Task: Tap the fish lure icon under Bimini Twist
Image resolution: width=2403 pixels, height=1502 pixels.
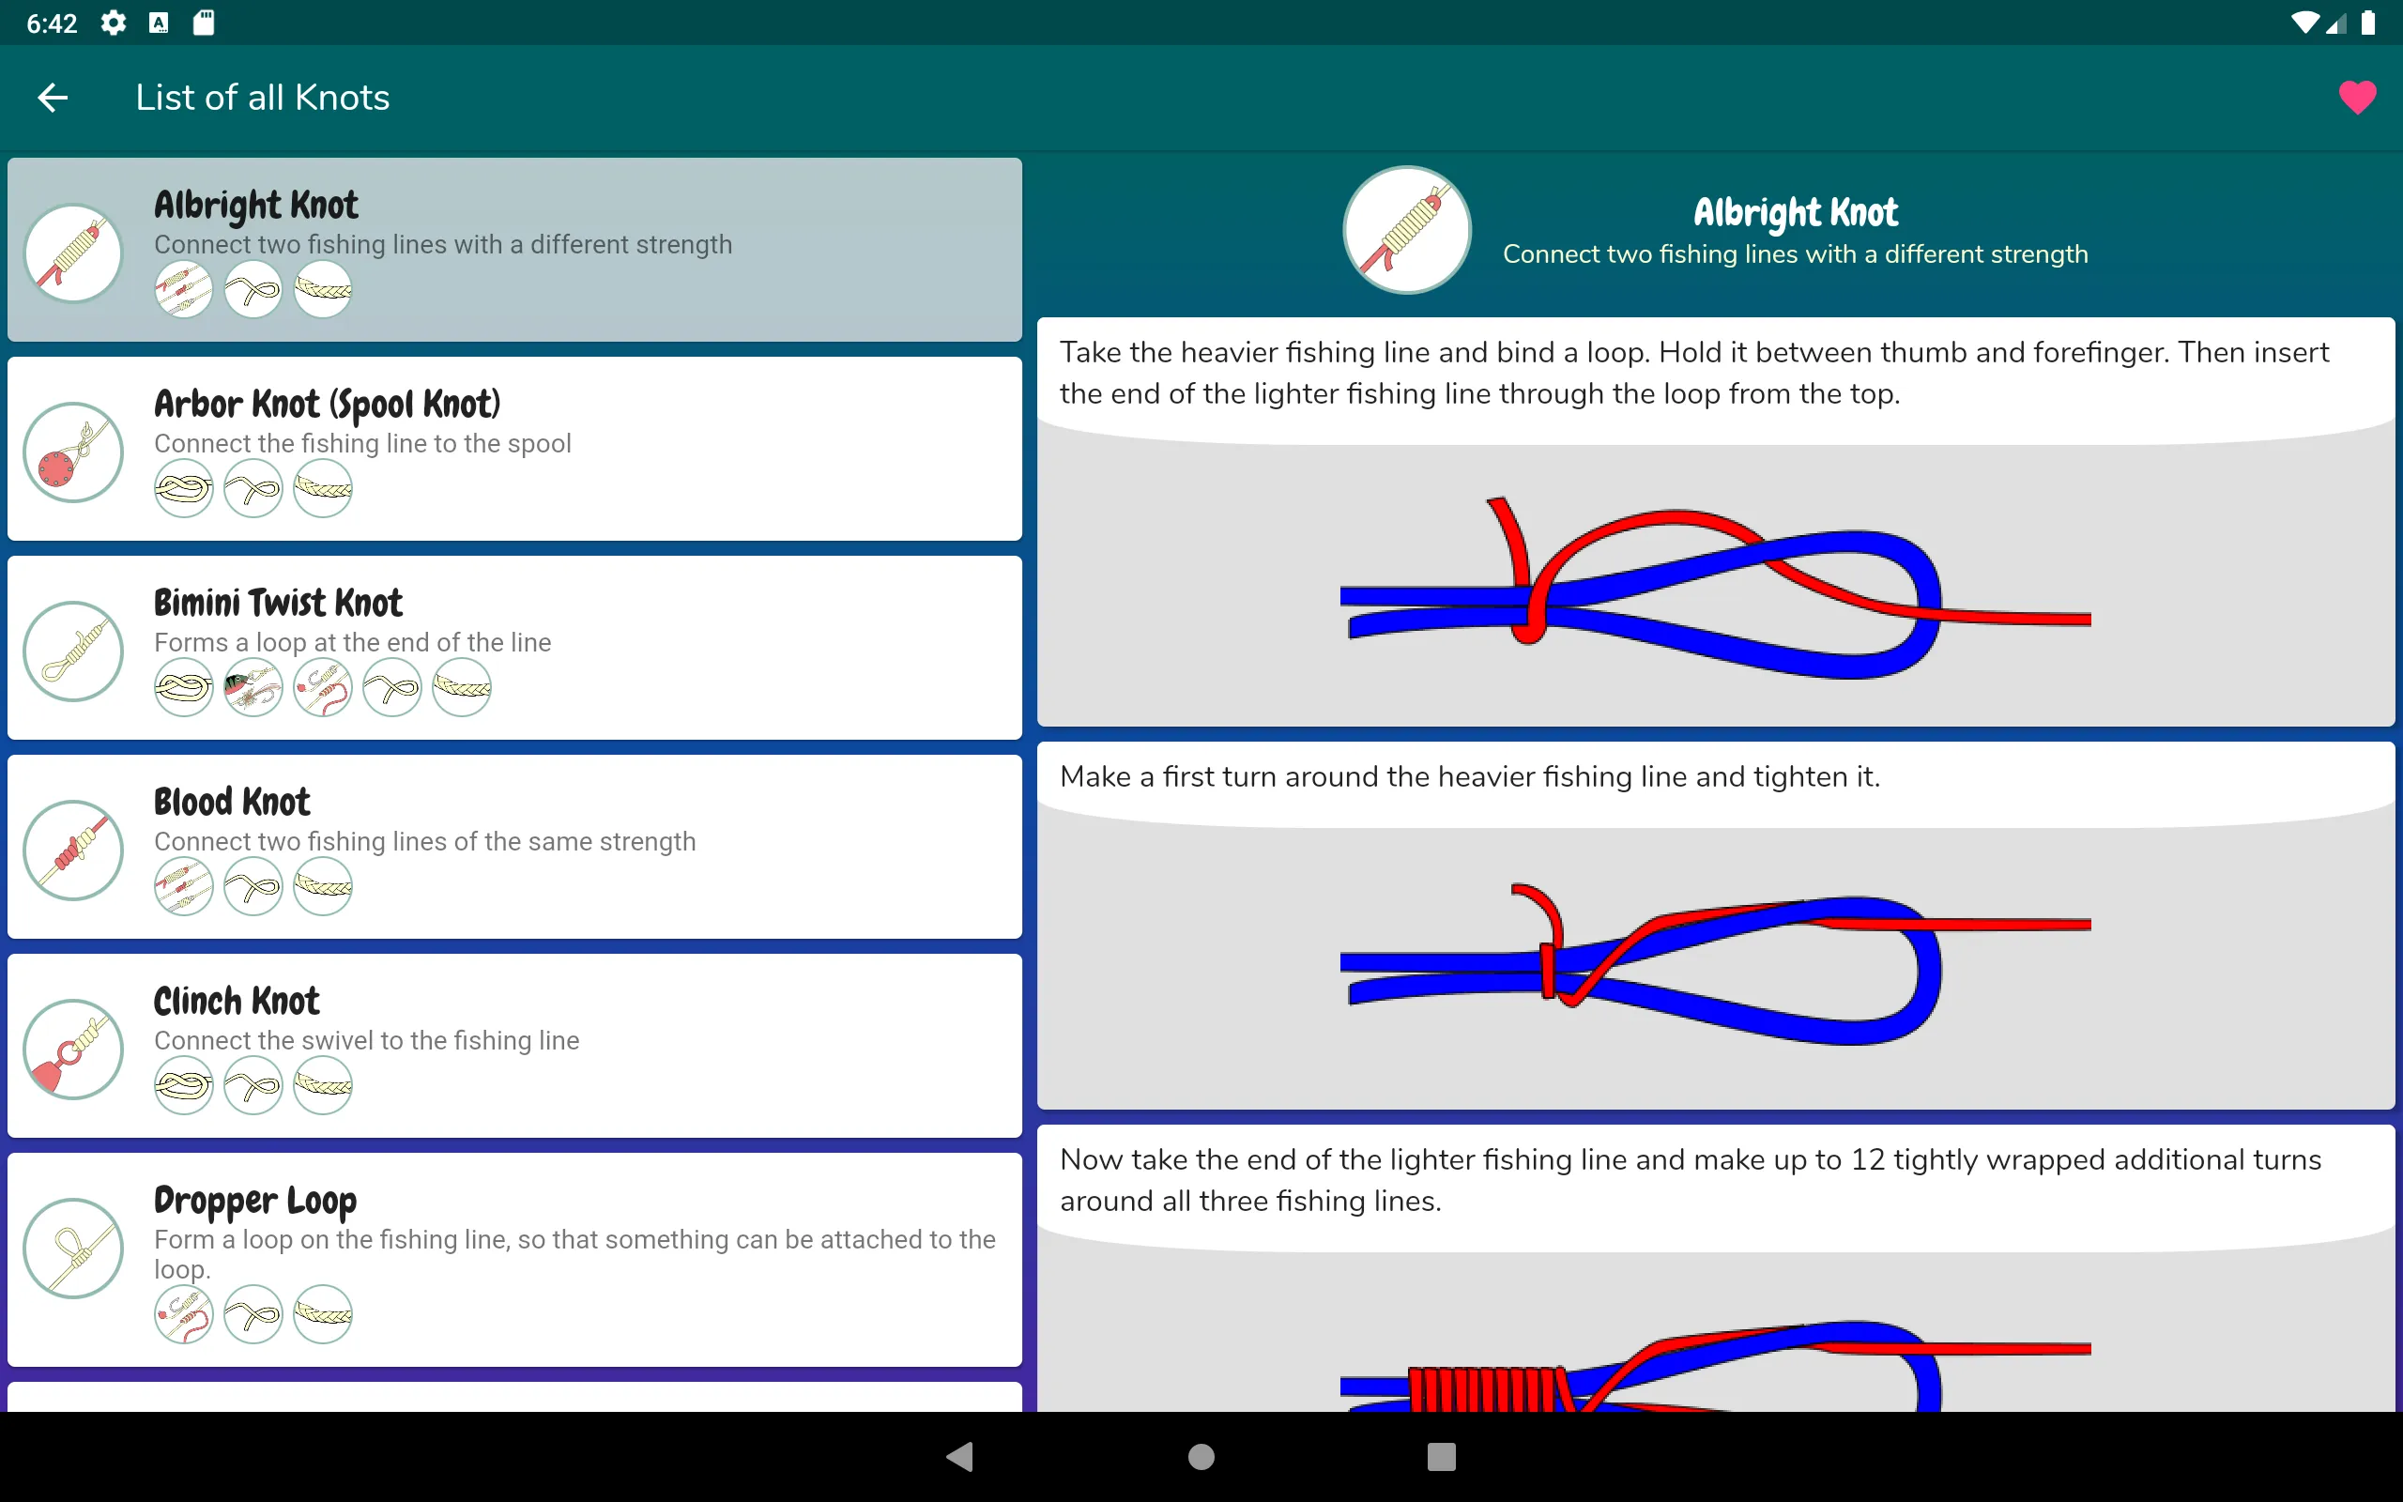Action: (253, 687)
